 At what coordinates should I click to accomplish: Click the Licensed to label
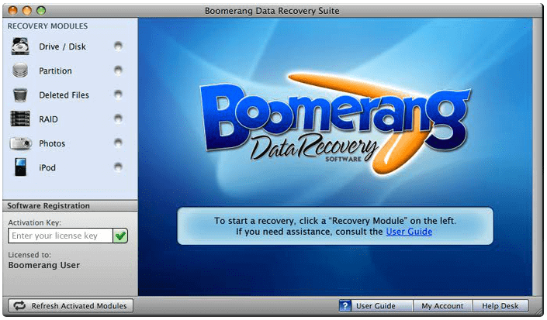29,255
